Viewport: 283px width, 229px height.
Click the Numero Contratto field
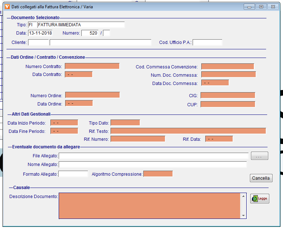92,66
